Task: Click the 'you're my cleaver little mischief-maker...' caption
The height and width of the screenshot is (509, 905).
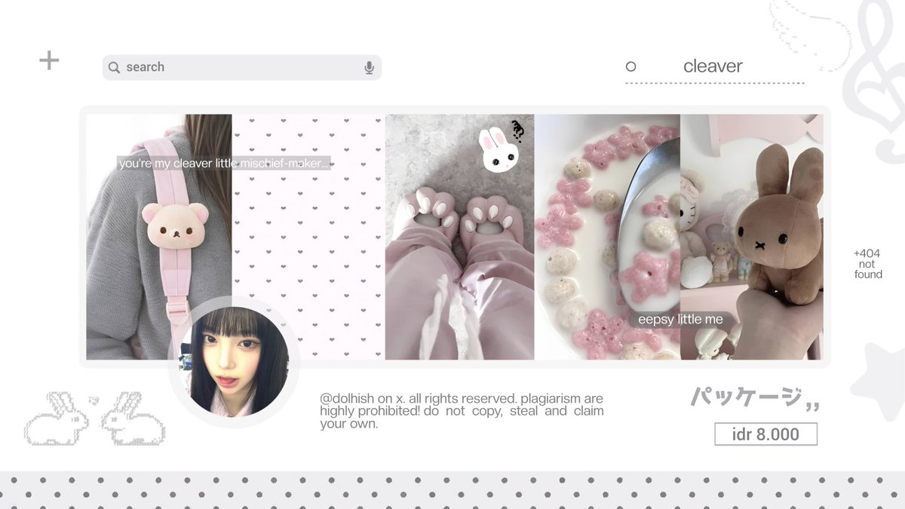Action: (x=224, y=163)
